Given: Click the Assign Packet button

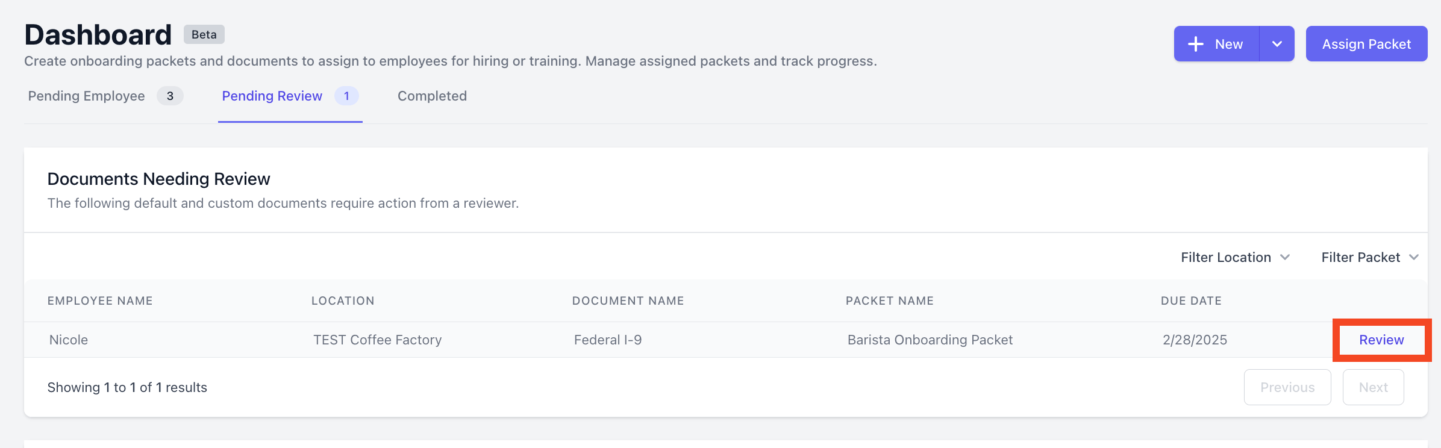Looking at the screenshot, I should pos(1366,44).
